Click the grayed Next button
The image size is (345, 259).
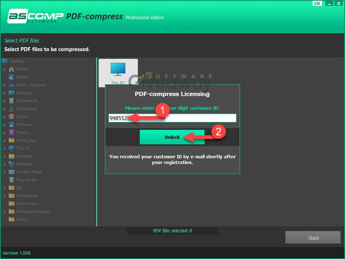[x=313, y=237]
